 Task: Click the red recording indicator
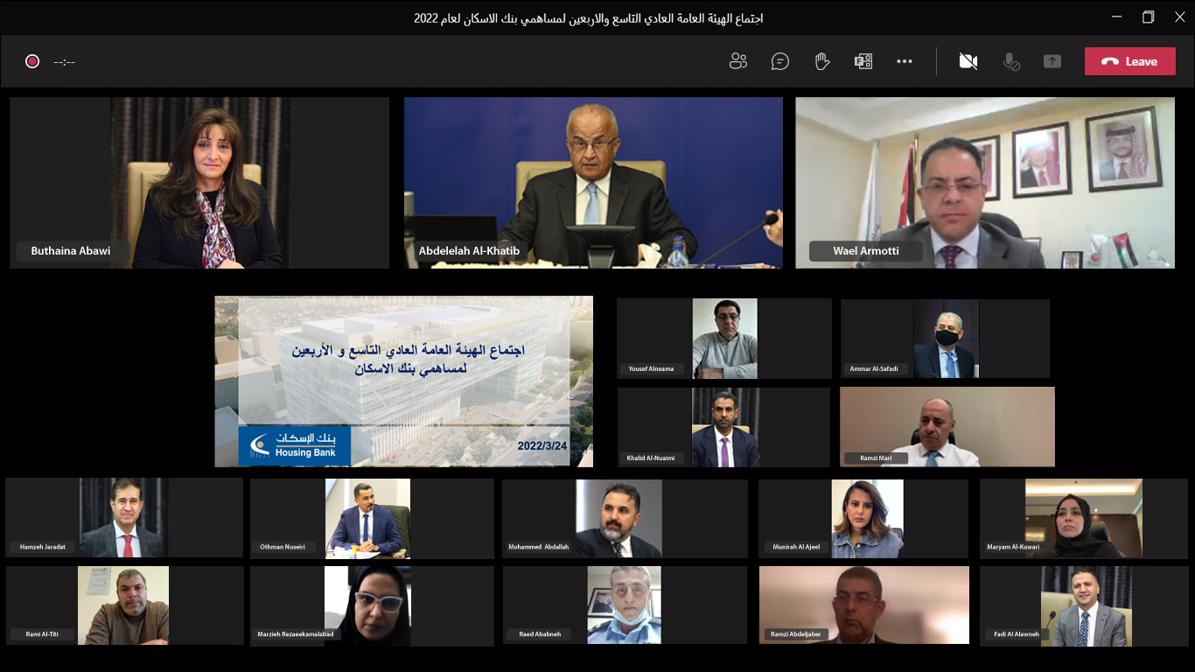tap(32, 61)
